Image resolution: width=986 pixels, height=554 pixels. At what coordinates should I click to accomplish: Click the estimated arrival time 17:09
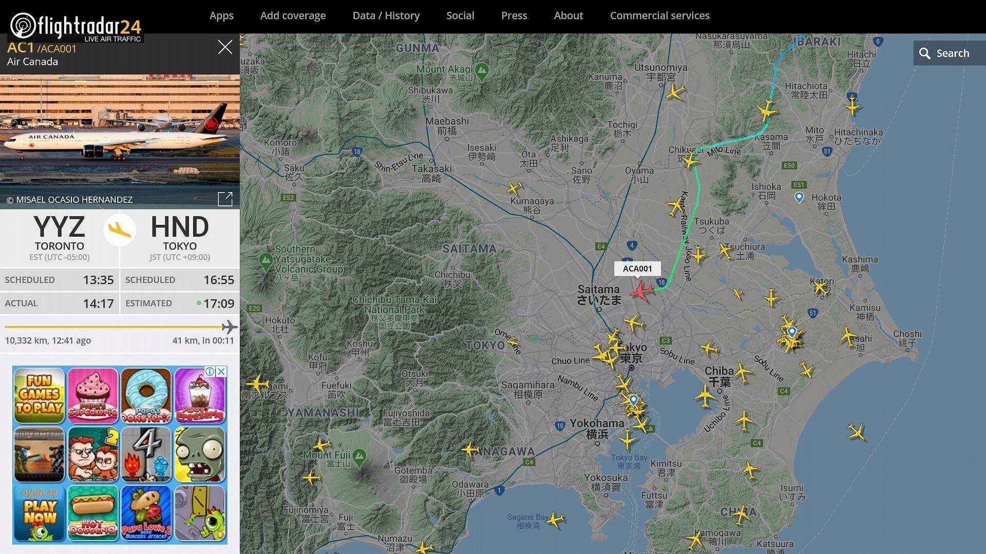coord(219,303)
